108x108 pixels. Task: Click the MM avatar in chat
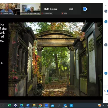tap(106, 11)
